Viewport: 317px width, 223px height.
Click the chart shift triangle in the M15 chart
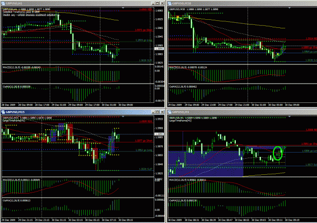[x=123, y=117]
